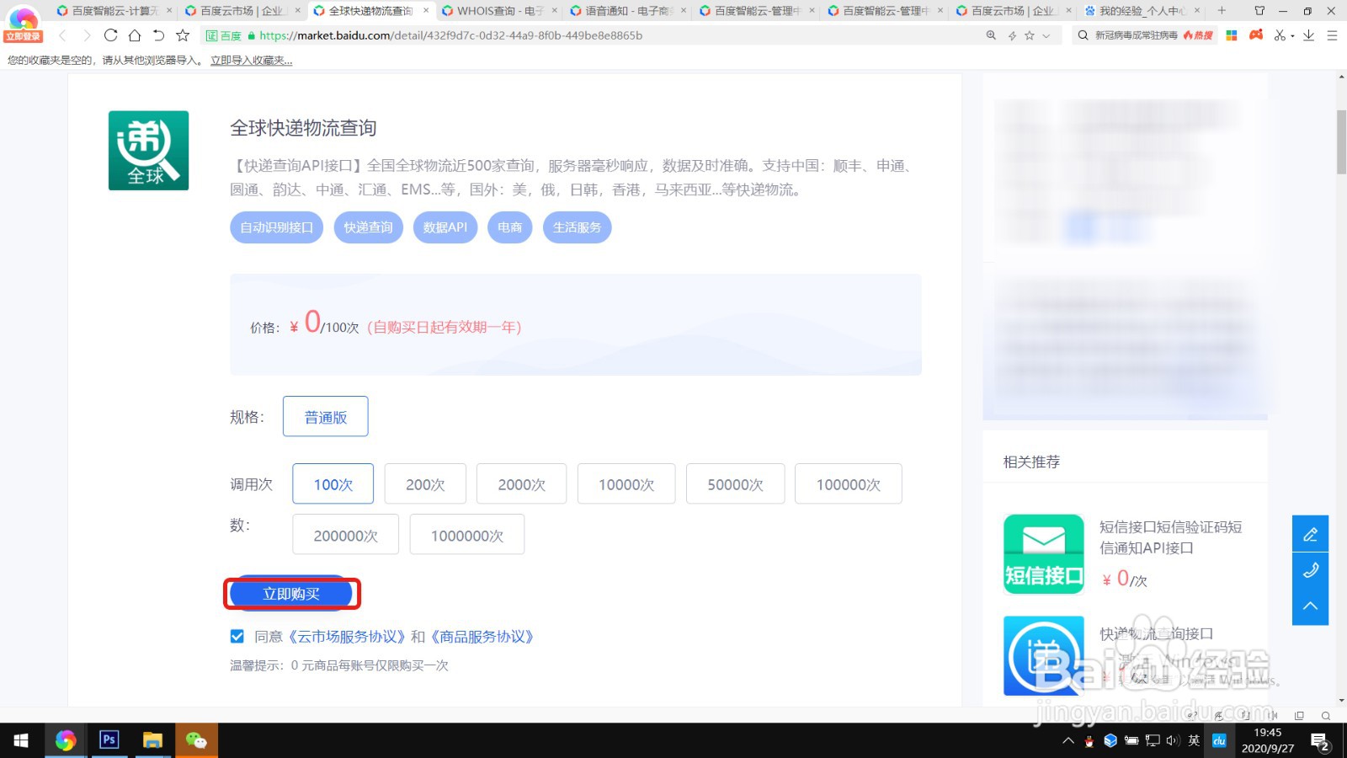1347x758 pixels.
Task: Check the agreement checkbox for 云市场服务协议
Action: [x=237, y=637]
